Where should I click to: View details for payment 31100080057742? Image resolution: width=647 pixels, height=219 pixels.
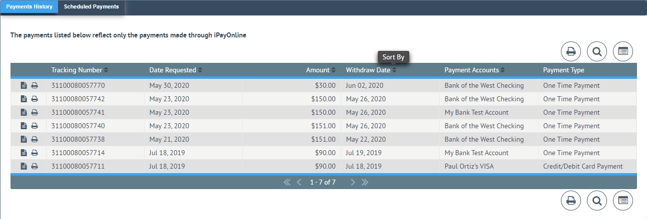click(24, 99)
